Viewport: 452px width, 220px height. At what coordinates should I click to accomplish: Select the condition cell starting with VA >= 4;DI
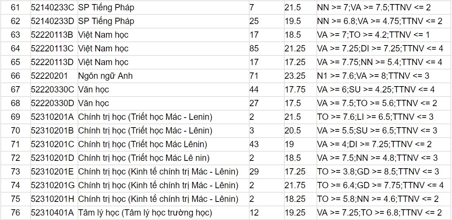pos(374,144)
